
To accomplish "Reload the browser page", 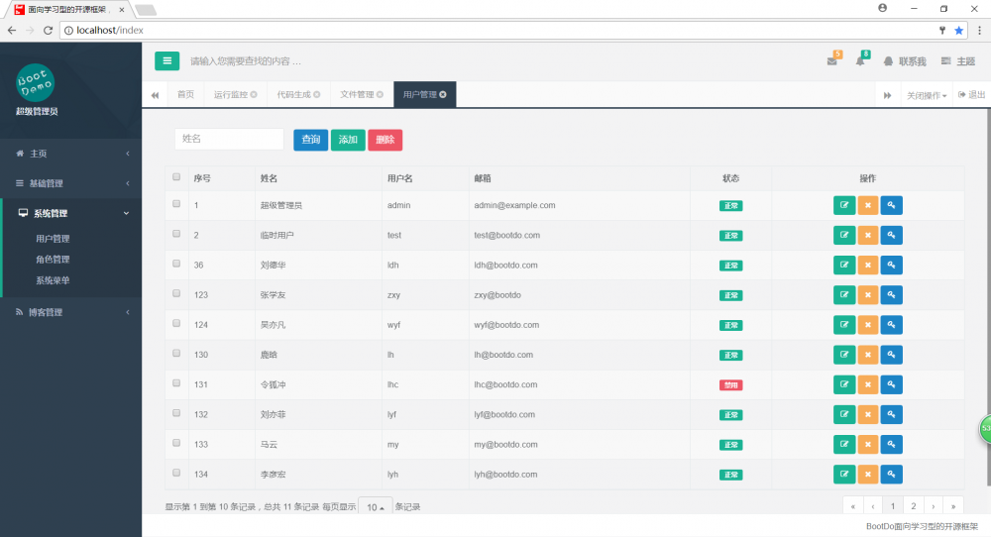I will [x=48, y=31].
